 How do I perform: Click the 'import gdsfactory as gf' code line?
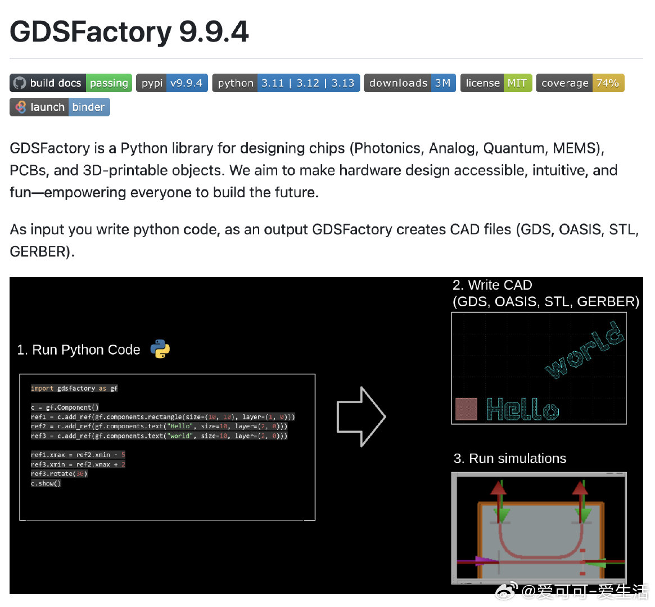point(74,388)
